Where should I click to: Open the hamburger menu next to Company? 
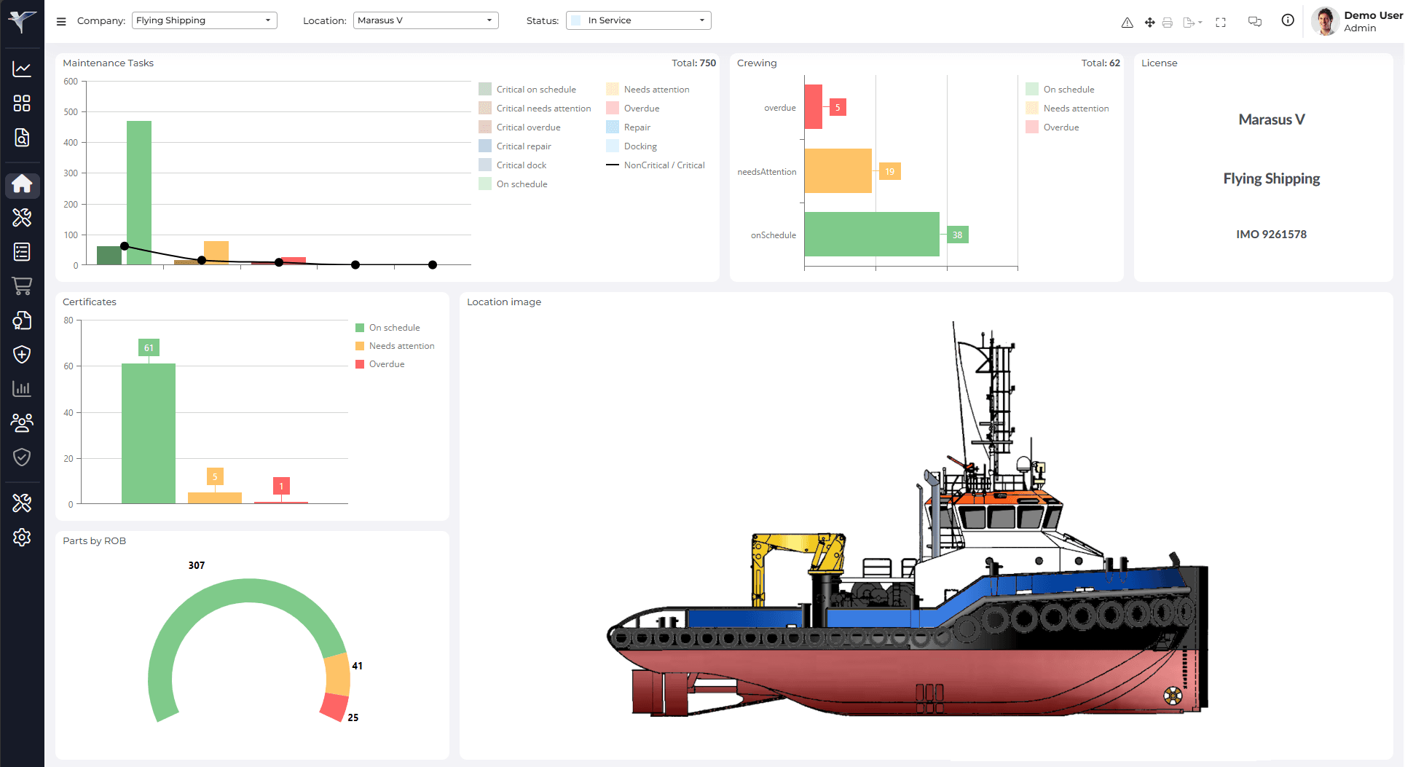point(61,21)
